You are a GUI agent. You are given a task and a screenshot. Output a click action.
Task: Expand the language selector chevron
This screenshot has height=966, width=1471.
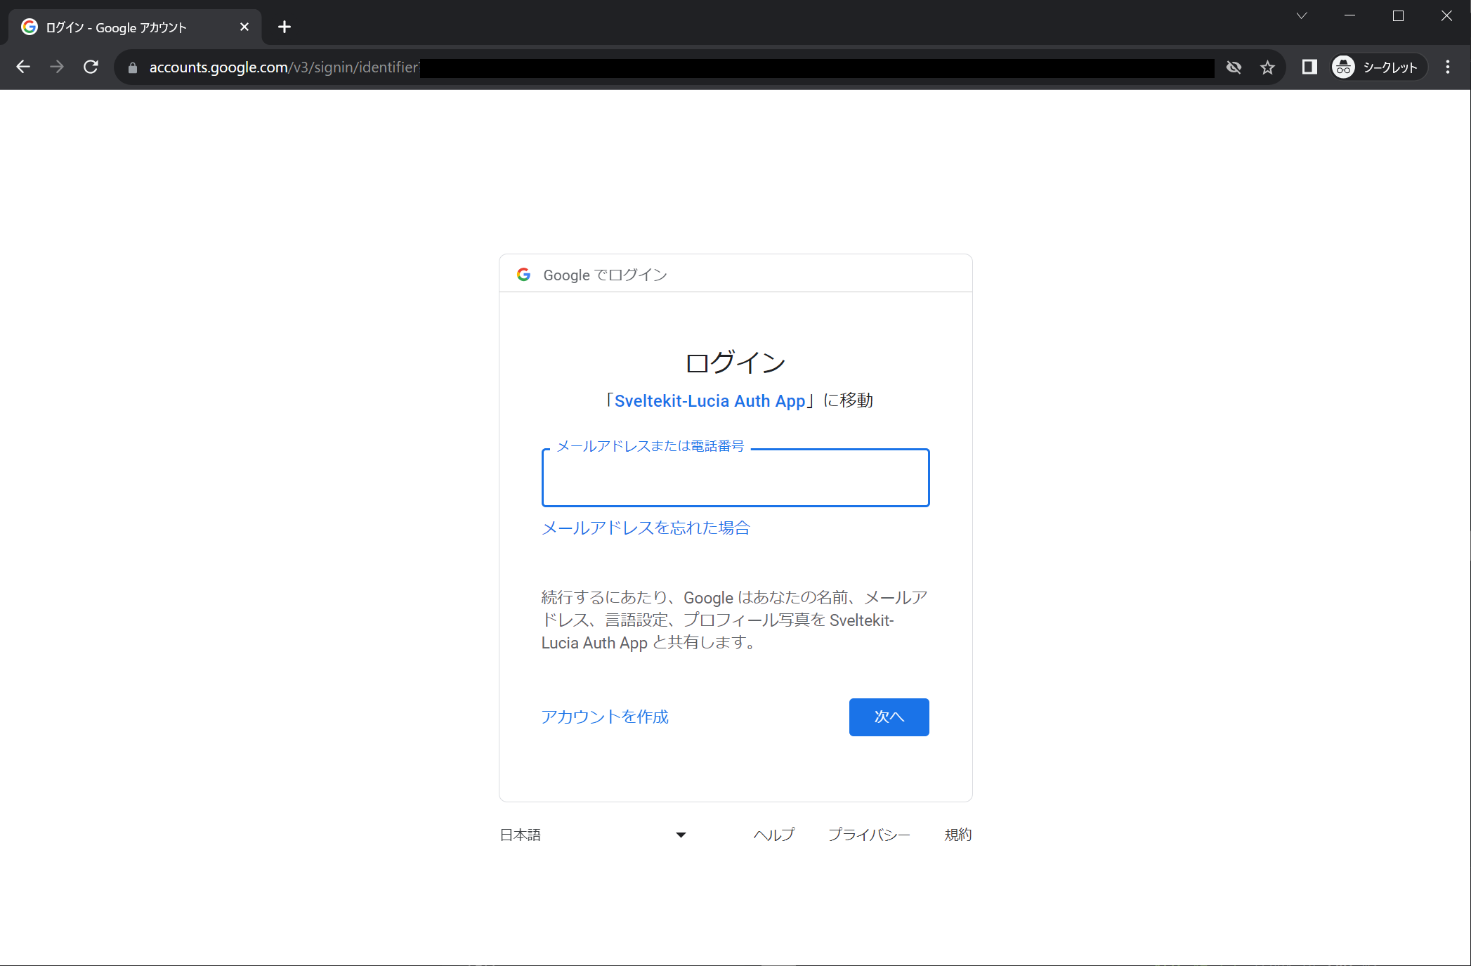(x=679, y=835)
